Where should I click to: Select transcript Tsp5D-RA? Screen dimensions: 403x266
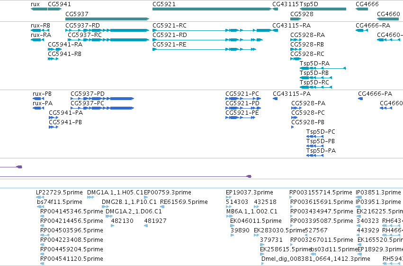click(x=323, y=68)
